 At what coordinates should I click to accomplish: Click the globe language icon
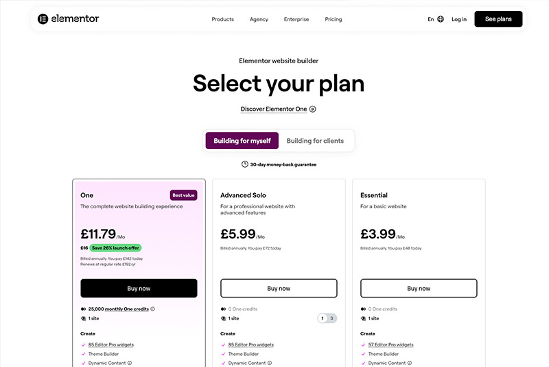click(441, 19)
